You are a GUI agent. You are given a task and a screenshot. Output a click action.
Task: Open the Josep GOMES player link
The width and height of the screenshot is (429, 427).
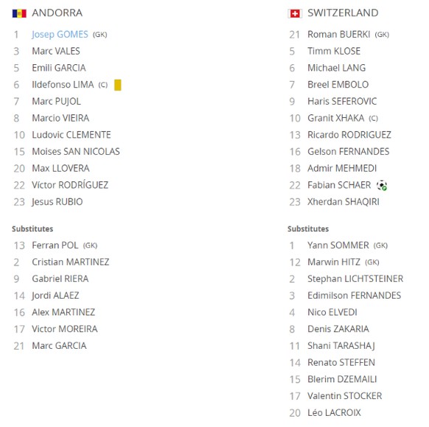[x=60, y=35]
